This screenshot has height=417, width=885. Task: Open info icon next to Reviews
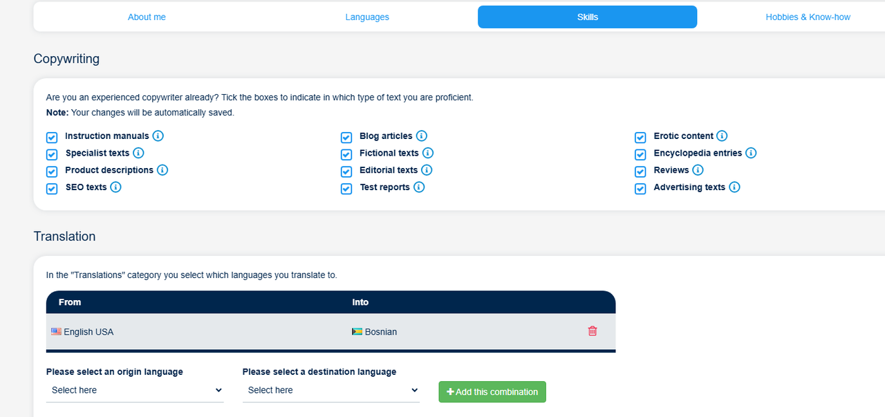[x=698, y=170]
